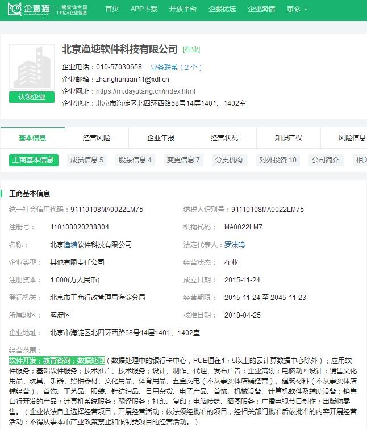Jump to 公司简介 section

(x=326, y=160)
